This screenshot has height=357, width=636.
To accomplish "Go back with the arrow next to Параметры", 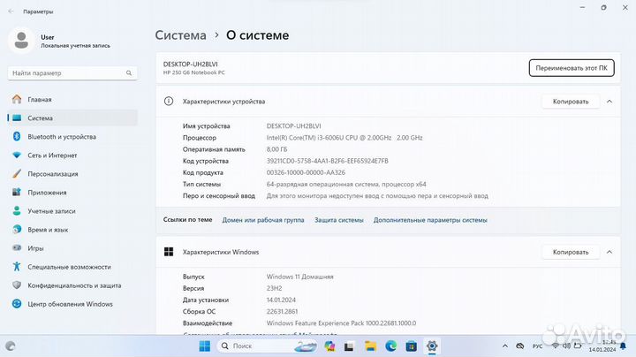I will pos(11,11).
